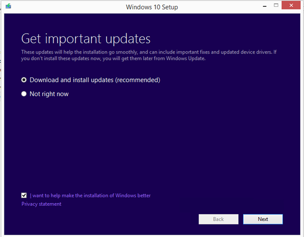Close the Windows 10 Setup window
This screenshot has width=304, height=237.
point(291,5)
